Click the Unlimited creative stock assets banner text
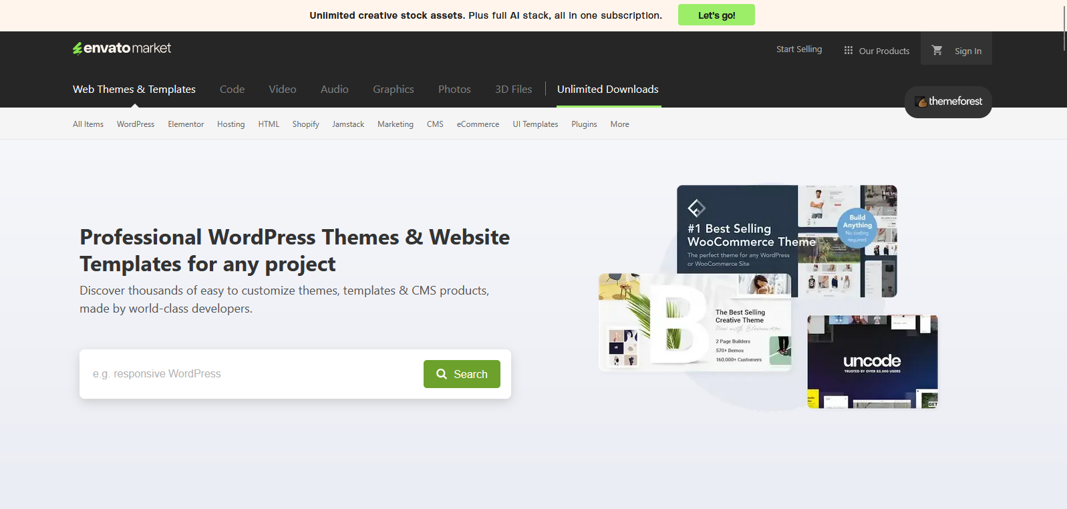Viewport: 1067px width, 509px height. point(486,15)
